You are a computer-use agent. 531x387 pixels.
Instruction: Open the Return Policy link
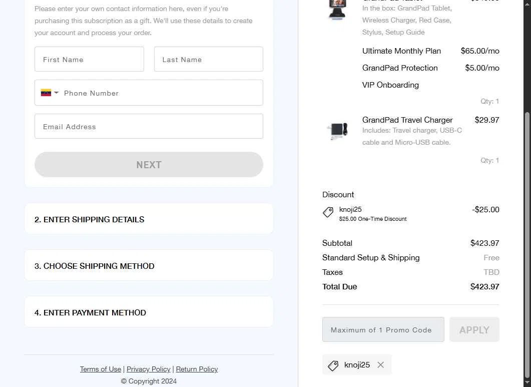click(197, 369)
